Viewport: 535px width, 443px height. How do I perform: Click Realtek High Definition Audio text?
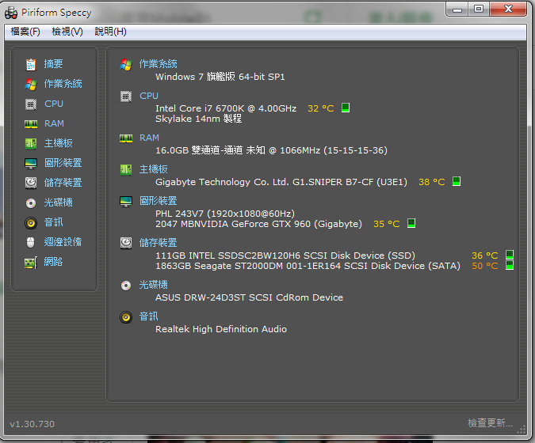tap(221, 329)
